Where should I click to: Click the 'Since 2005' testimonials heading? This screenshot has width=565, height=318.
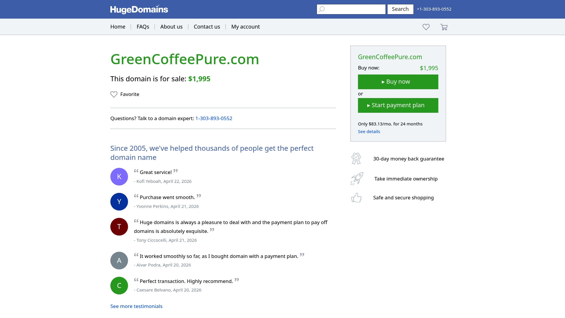coord(212,153)
